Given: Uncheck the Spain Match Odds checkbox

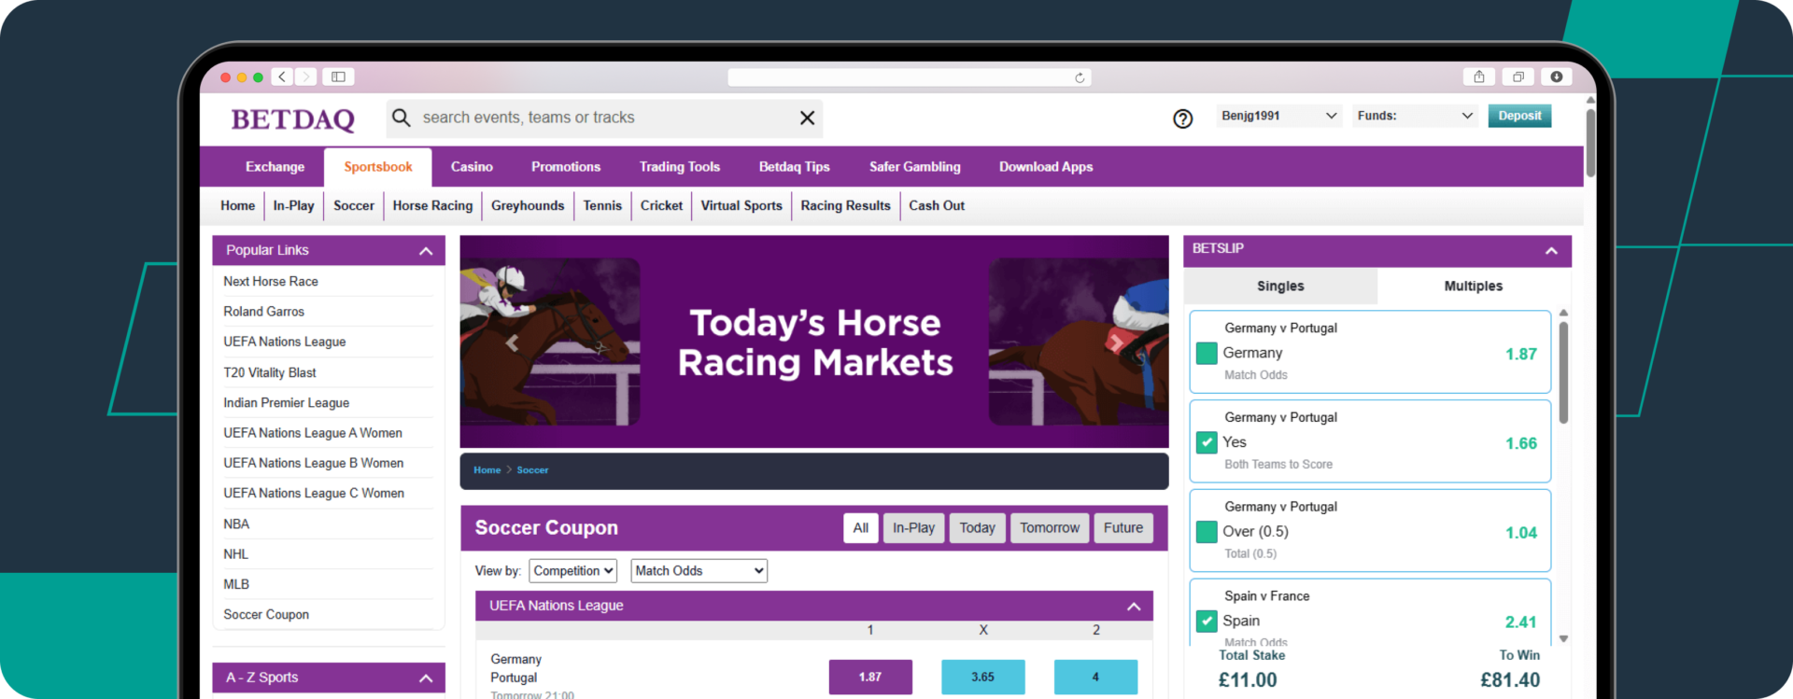Looking at the screenshot, I should (x=1207, y=621).
